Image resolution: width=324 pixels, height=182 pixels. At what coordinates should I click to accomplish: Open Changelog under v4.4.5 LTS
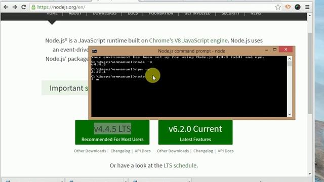[x=120, y=151]
